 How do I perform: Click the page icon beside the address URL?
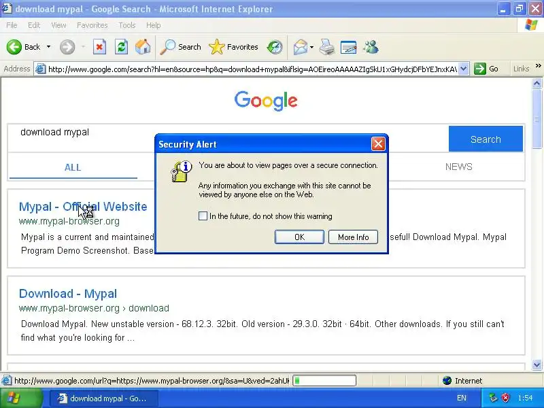click(41, 69)
